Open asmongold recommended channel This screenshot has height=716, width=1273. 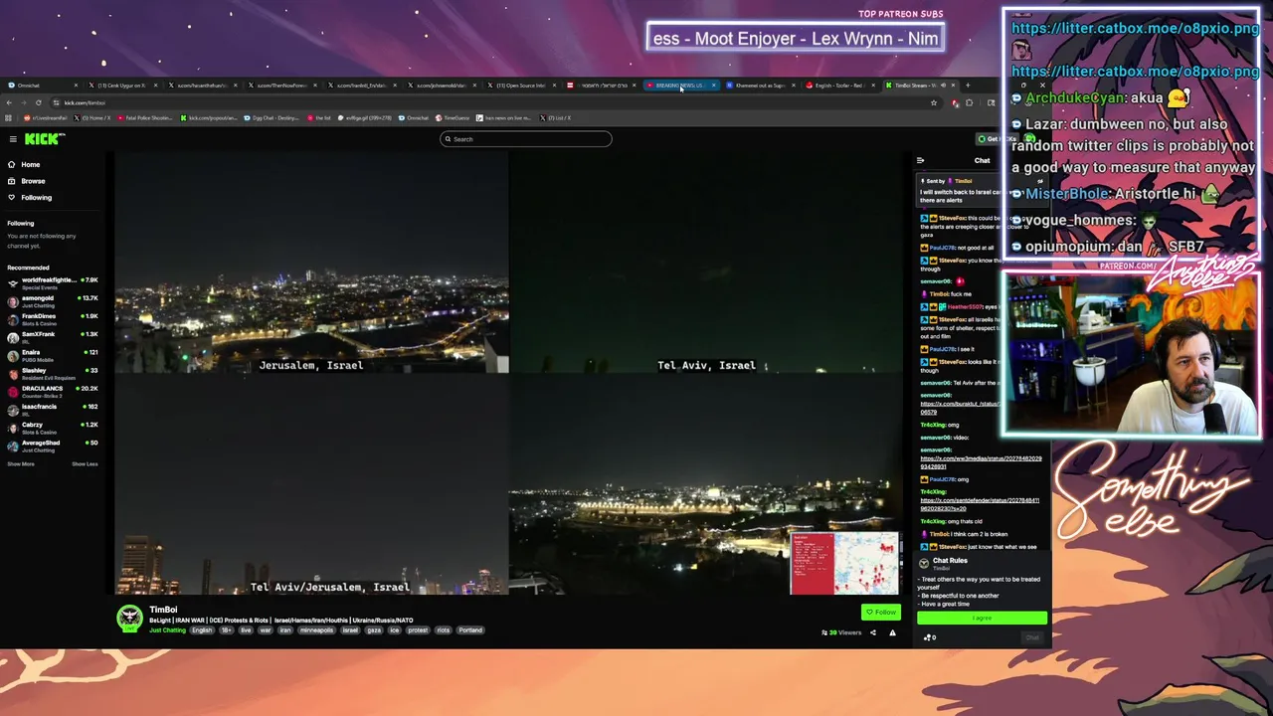(52, 301)
